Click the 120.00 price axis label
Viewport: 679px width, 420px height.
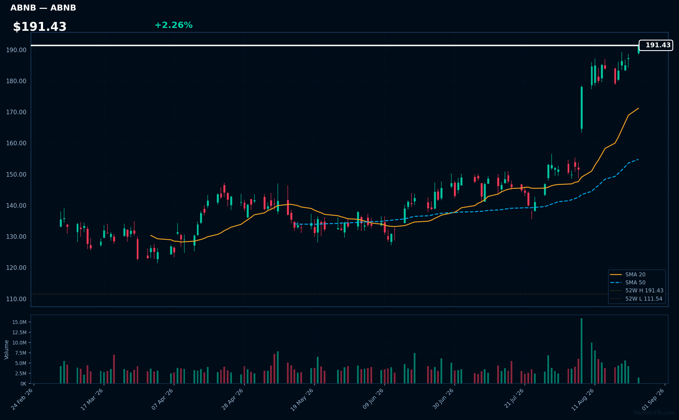click(x=16, y=268)
